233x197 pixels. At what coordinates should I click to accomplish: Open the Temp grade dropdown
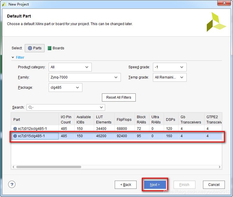(170, 77)
